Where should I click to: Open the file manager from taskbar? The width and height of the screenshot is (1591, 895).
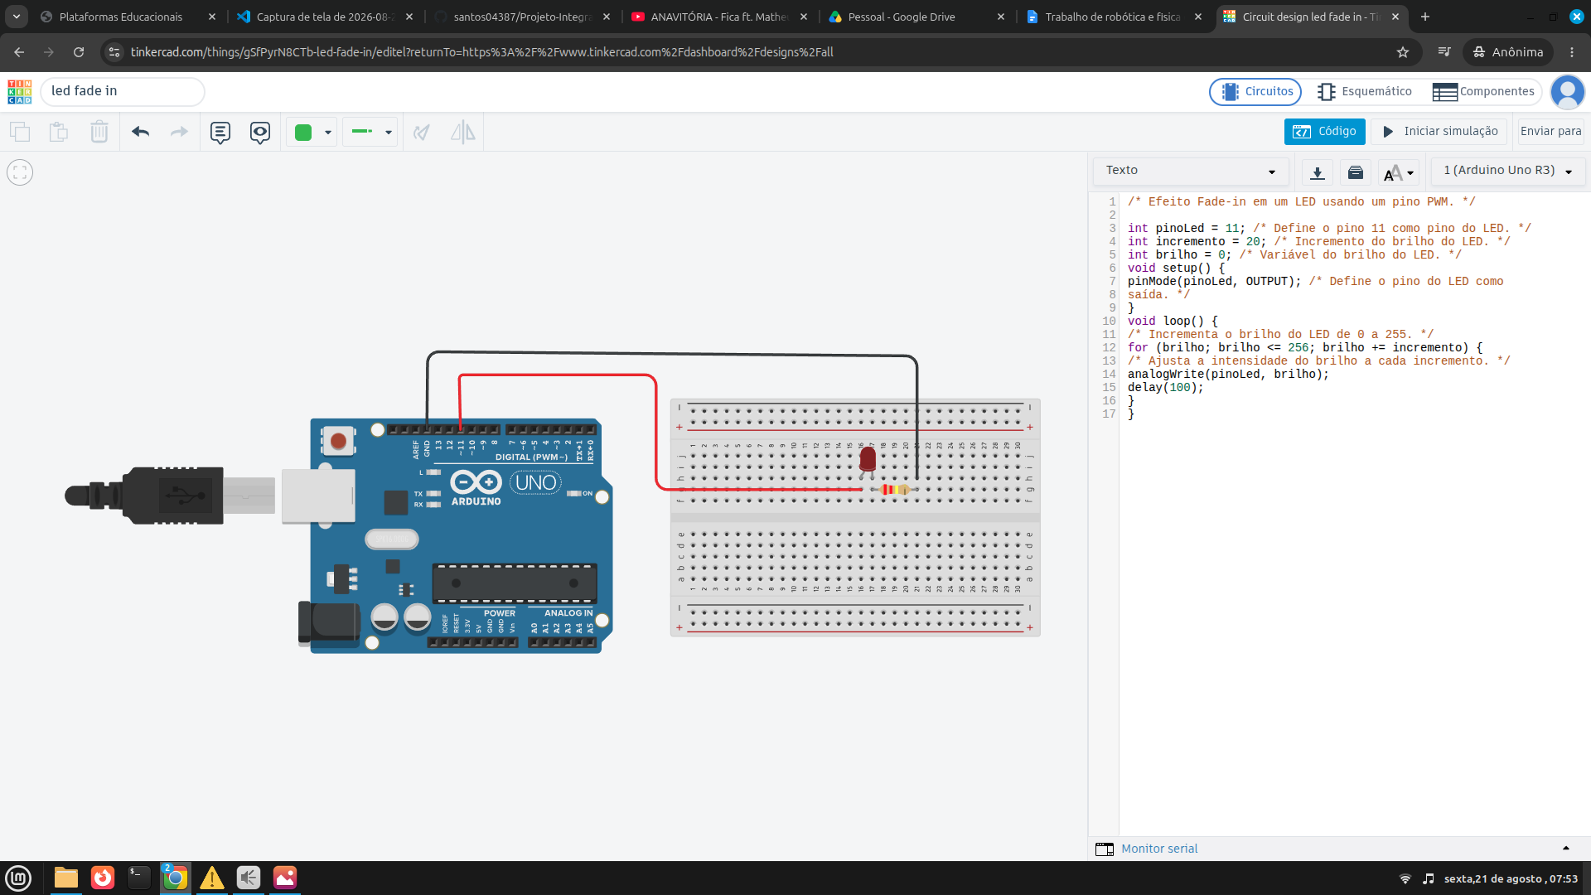[x=66, y=878]
